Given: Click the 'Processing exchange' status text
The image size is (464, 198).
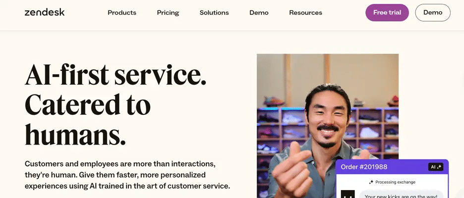Looking at the screenshot, I should tap(396, 182).
